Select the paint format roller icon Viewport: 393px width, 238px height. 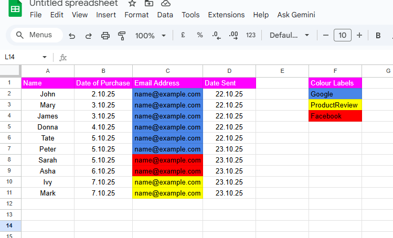point(122,36)
